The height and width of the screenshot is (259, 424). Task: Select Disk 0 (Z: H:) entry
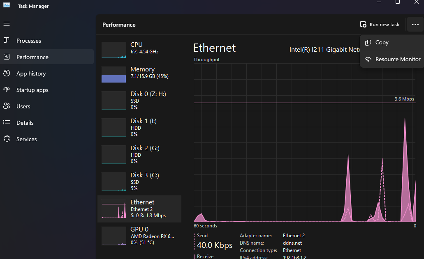[x=139, y=100]
